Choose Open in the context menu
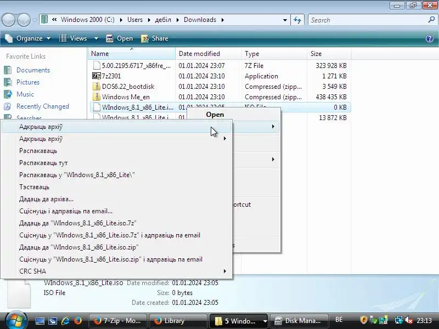This screenshot has width=439, height=329. tap(215, 115)
